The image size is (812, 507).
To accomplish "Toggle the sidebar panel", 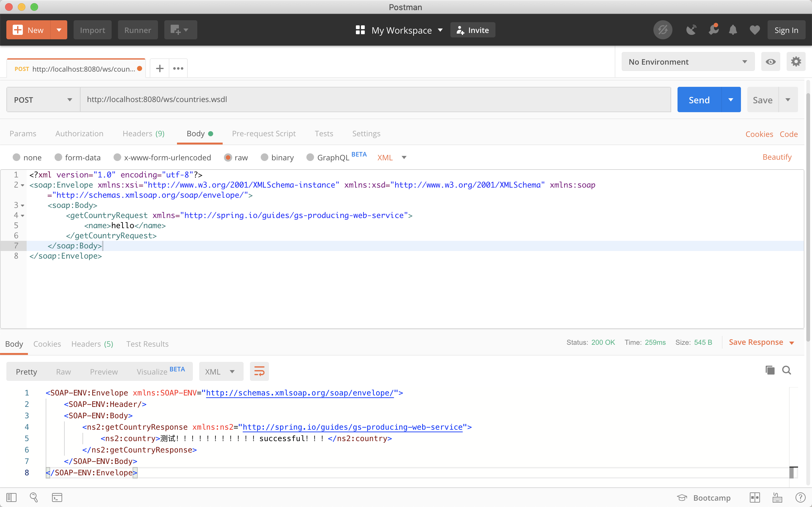I will pyautogui.click(x=12, y=497).
